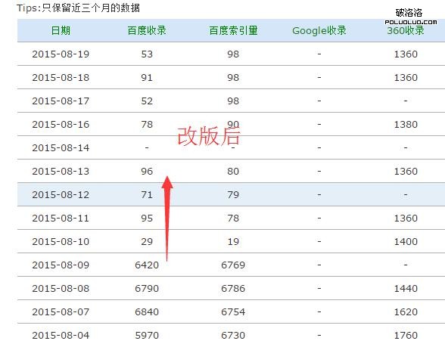Click Baidu count 6840 for 08-07
445x344 pixels.
pos(147,312)
